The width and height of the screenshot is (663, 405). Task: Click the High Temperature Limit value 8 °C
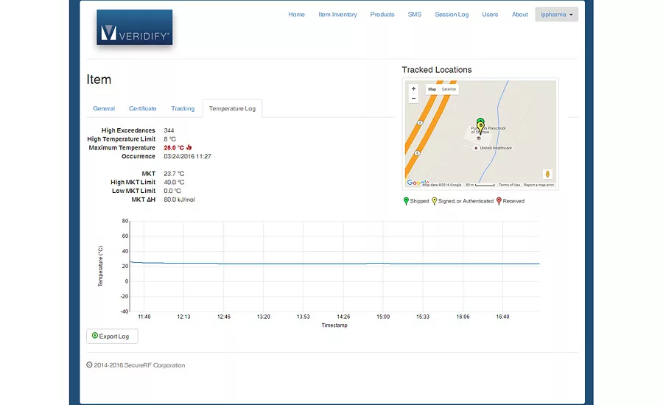click(x=169, y=139)
